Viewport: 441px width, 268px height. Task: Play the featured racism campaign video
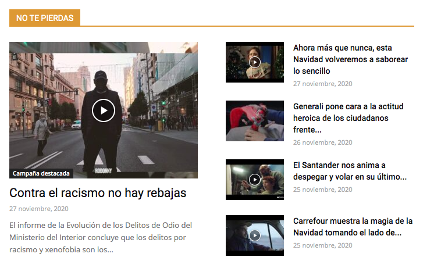[104, 110]
